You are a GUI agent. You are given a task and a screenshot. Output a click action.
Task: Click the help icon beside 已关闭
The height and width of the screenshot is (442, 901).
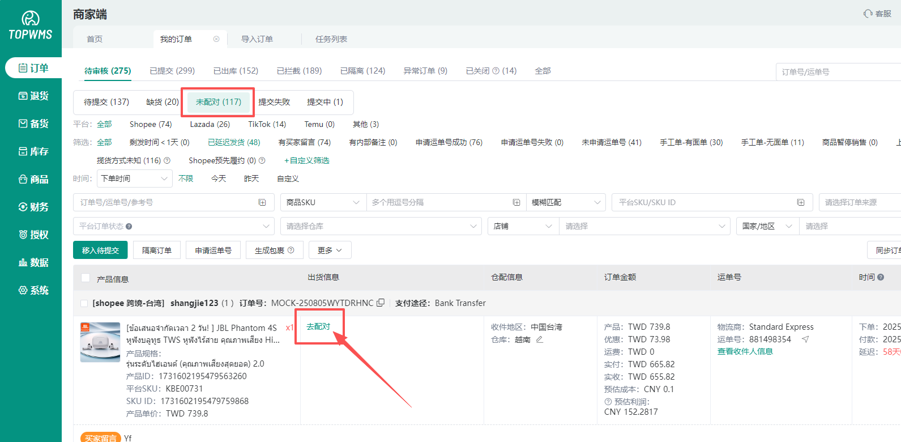[x=496, y=71]
